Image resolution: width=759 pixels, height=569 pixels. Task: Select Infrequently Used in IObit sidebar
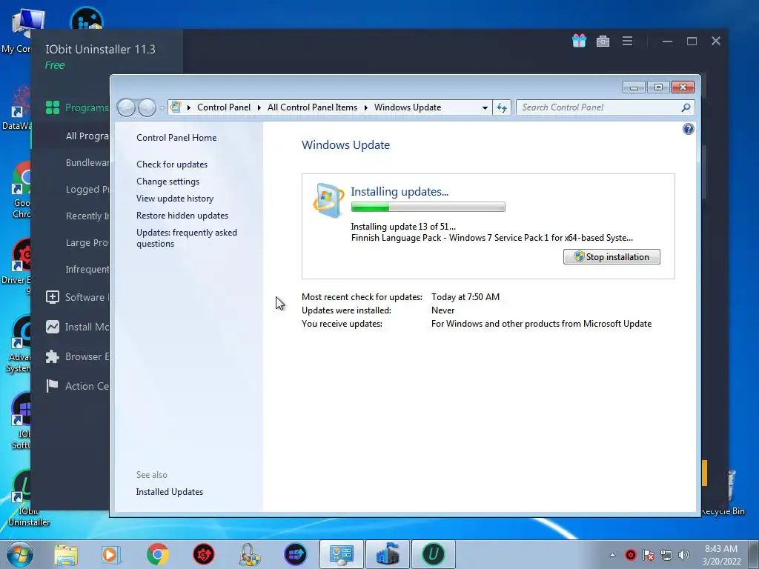pyautogui.click(x=87, y=269)
